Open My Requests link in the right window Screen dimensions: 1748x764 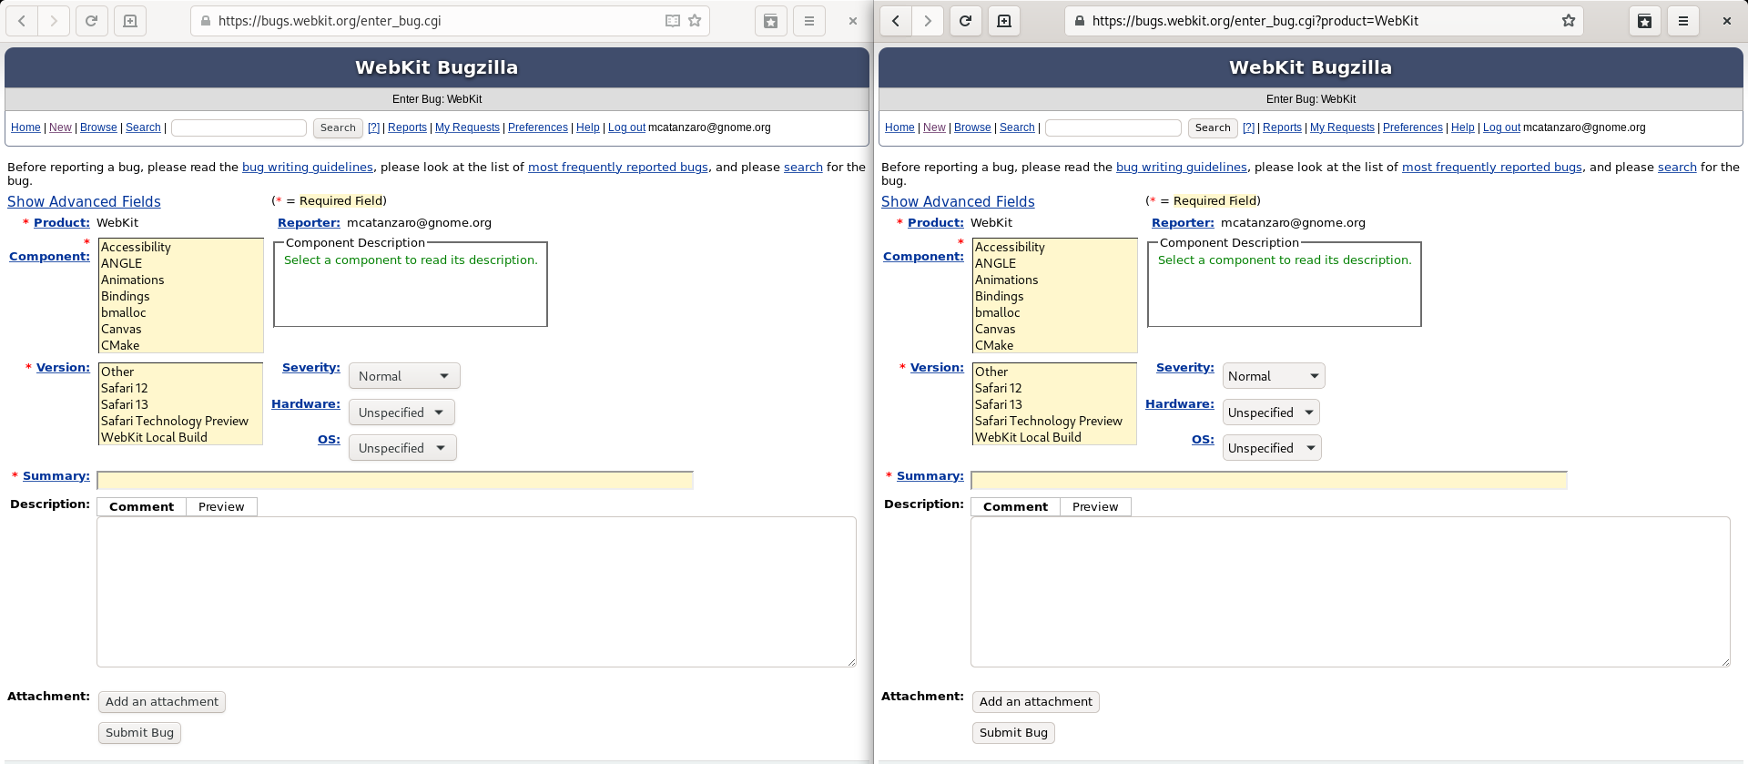click(1342, 127)
